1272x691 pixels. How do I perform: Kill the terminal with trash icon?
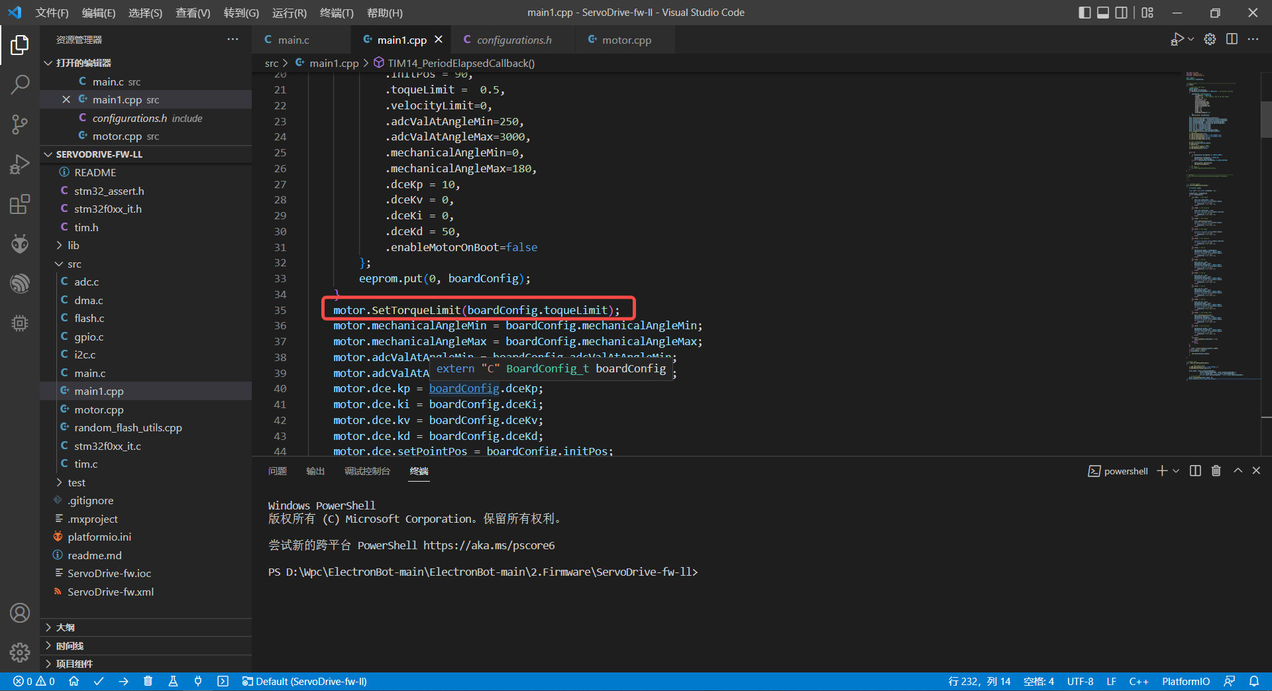pos(1216,471)
